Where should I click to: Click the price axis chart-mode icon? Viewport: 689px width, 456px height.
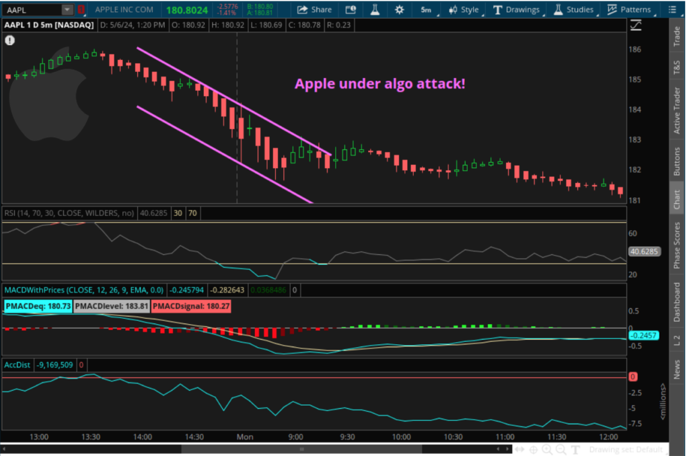(x=635, y=26)
